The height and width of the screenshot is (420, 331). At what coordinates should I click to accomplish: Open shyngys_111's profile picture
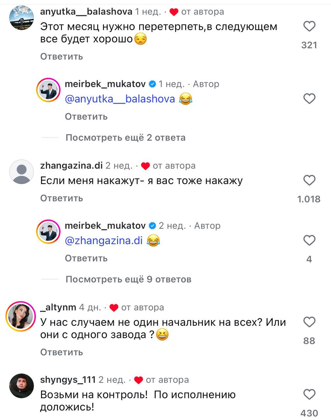click(22, 386)
